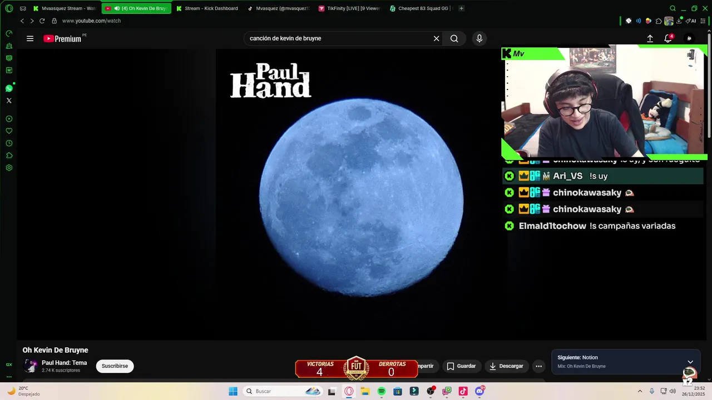Viewport: 712px width, 400px height.
Task: Go to YouTube Premium home logo
Action: [62, 38]
